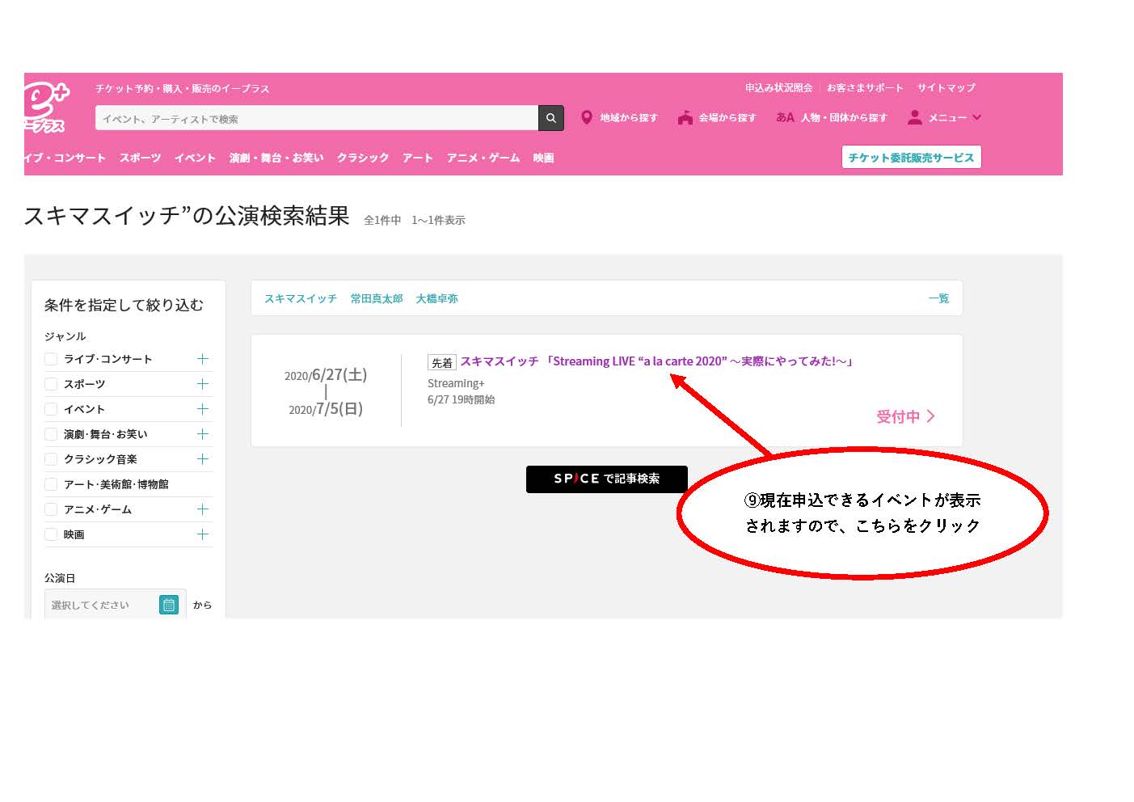Viewport: 1134px width, 802px height.
Task: Open the お客さまサポート link
Action: point(865,87)
